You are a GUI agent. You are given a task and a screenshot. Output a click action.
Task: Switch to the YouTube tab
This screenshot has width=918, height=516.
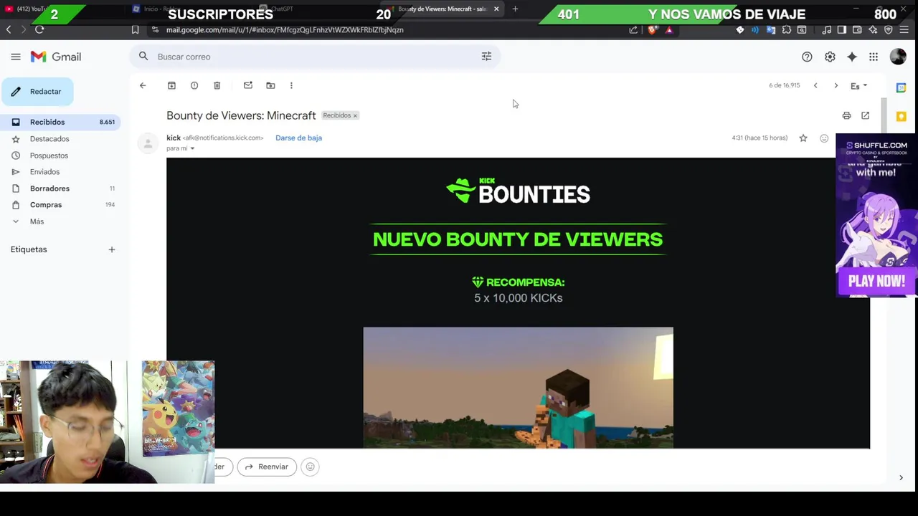pyautogui.click(x=29, y=9)
